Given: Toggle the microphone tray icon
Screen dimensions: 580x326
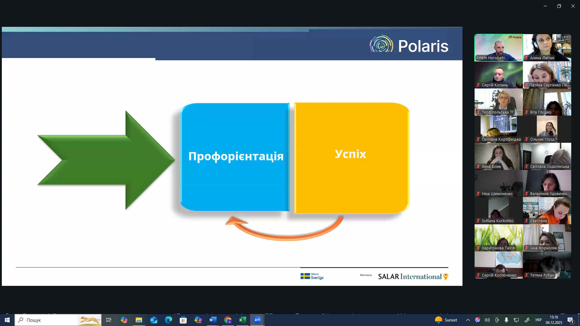Looking at the screenshot, I should (x=507, y=320).
